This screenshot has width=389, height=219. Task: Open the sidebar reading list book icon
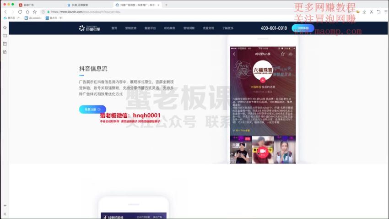[5, 36]
